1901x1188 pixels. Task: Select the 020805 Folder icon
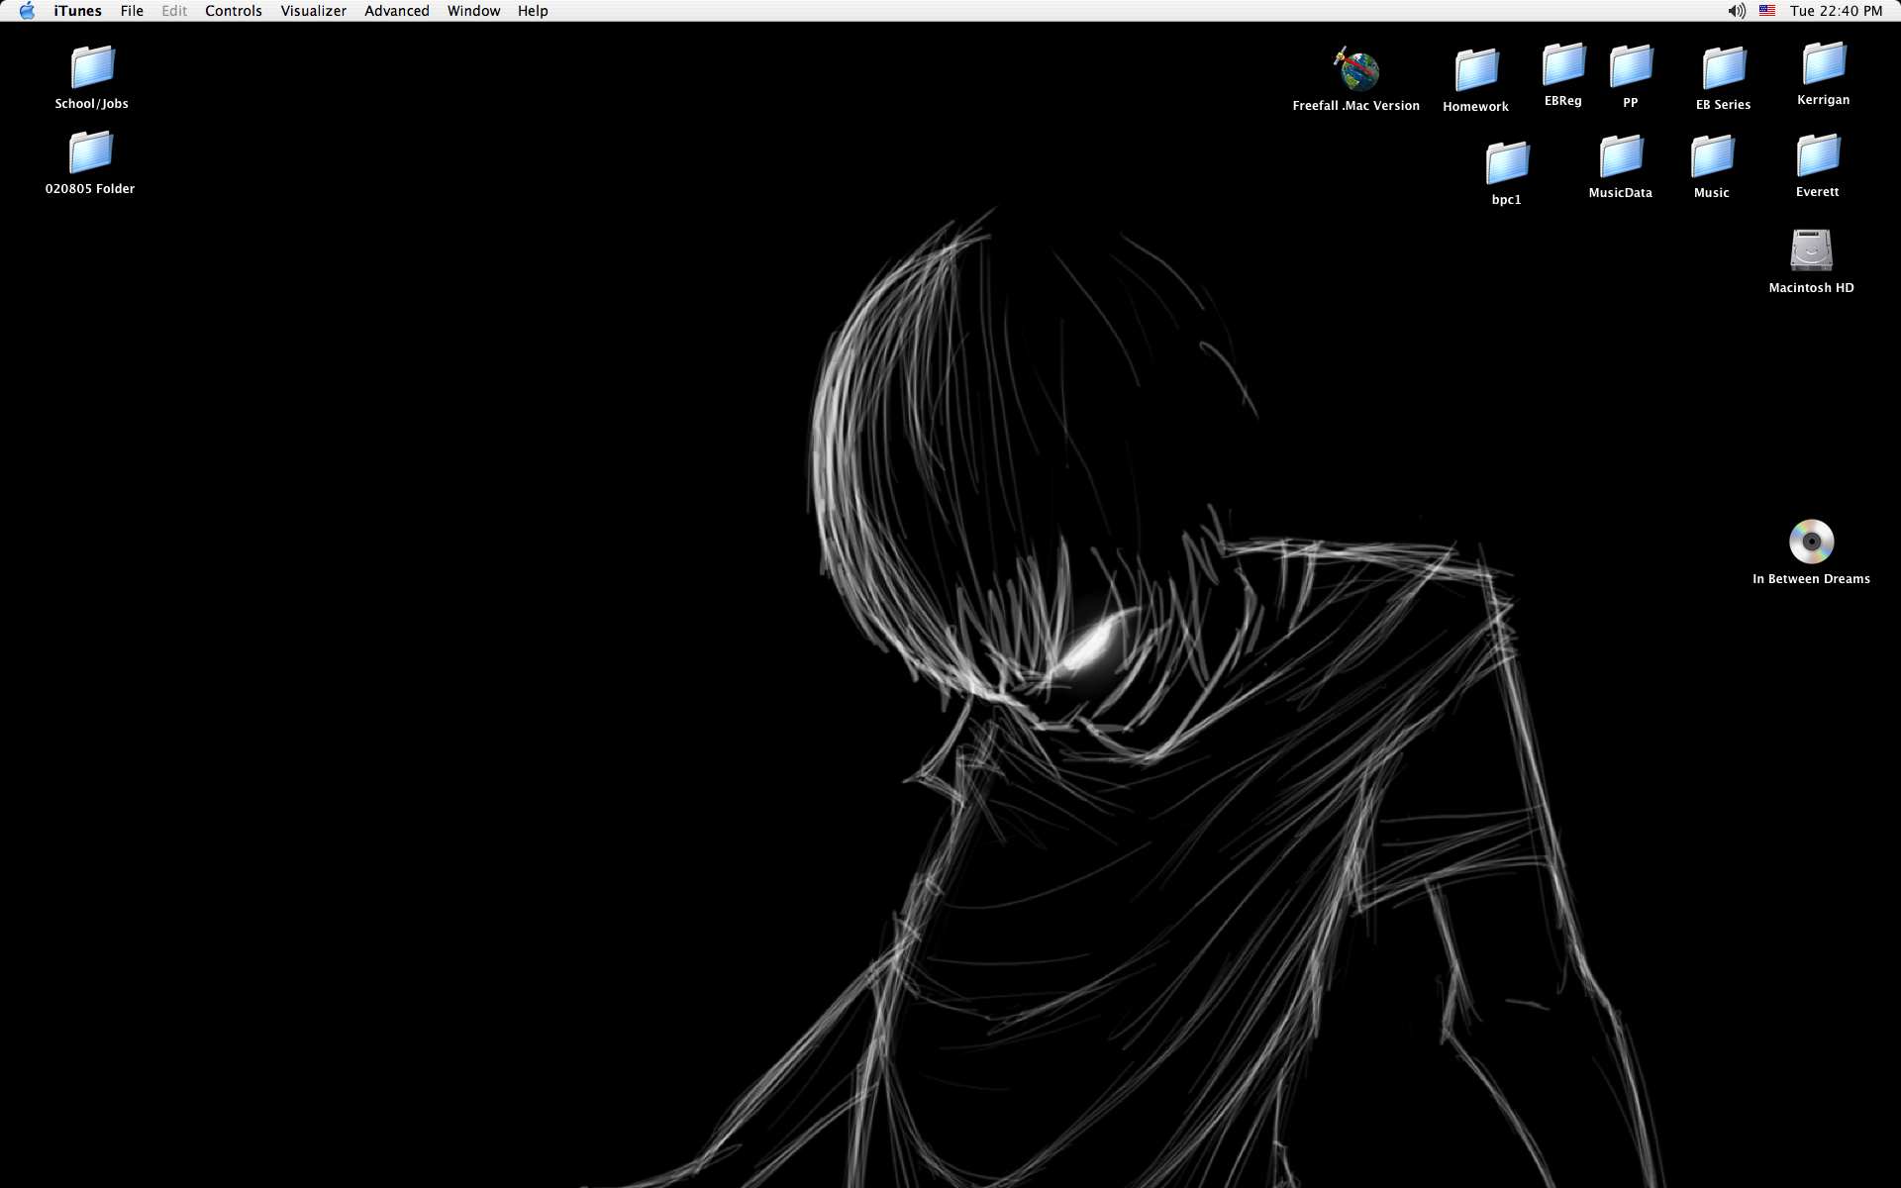pos(90,152)
